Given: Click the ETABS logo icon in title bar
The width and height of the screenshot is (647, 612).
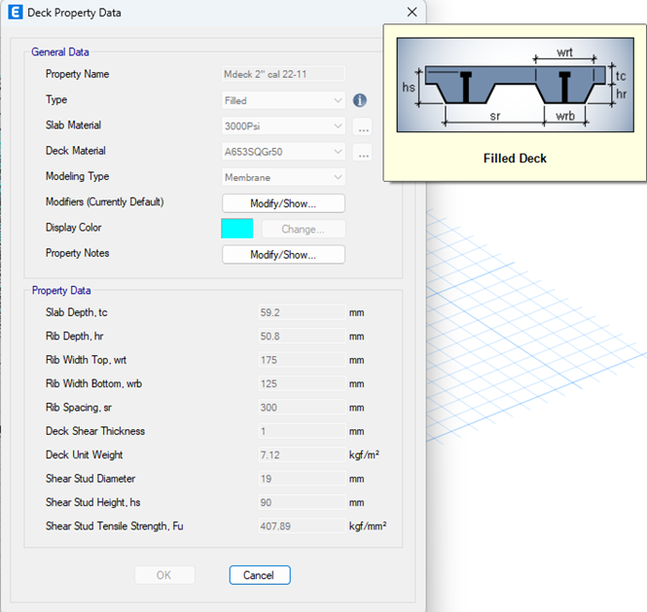Looking at the screenshot, I should point(16,13).
